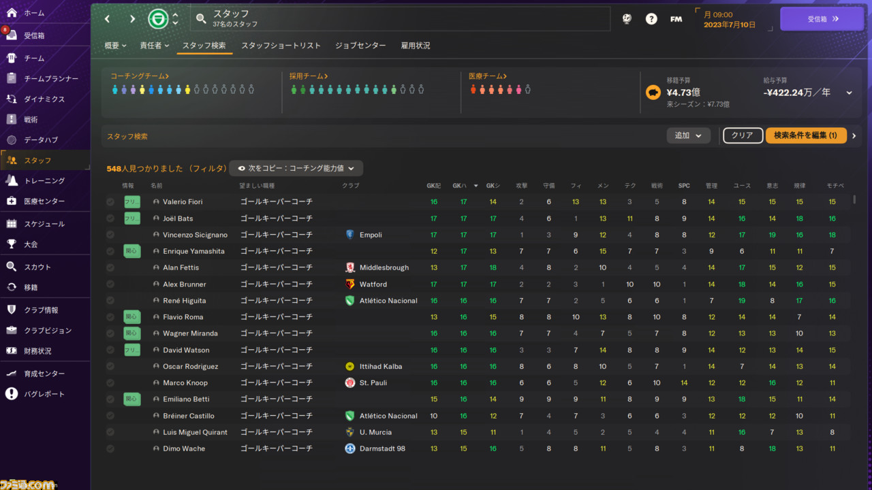Expand the 概要 dropdown menu

pos(115,46)
